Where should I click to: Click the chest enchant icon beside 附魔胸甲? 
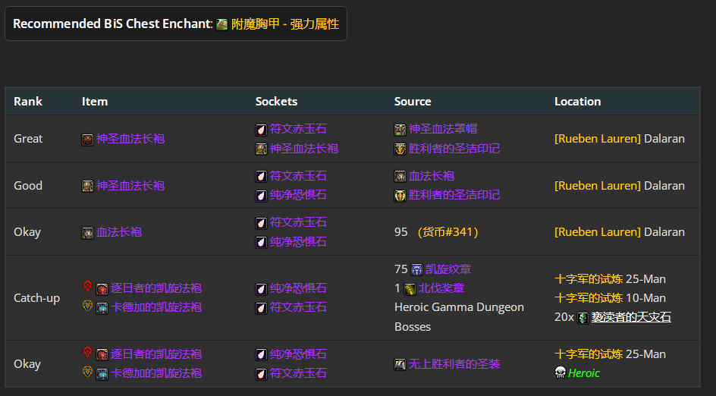point(221,24)
